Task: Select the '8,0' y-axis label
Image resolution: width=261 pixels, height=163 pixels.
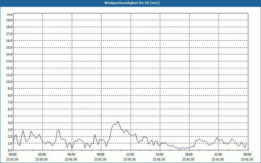Action: coord(10,95)
